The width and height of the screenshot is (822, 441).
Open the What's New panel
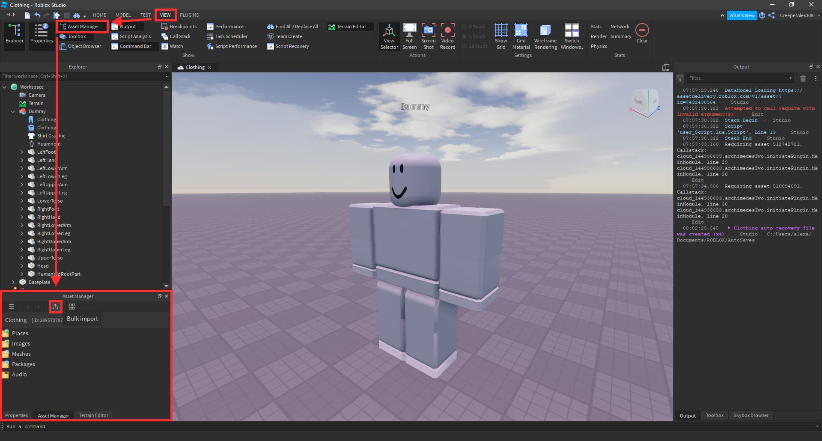742,15
